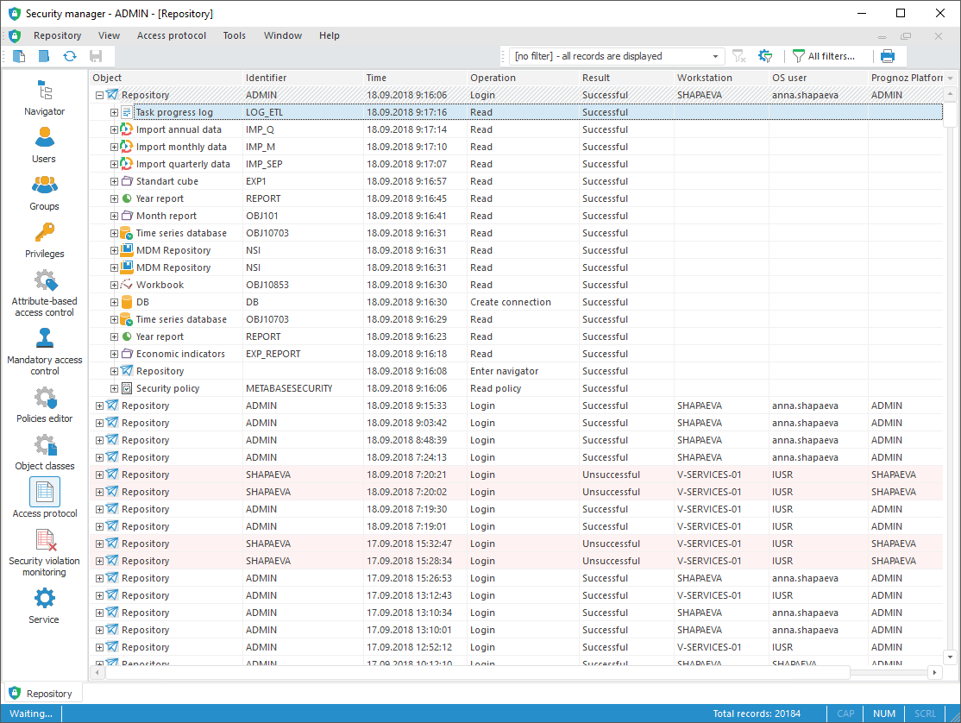Sort by the Result column header

click(x=625, y=78)
